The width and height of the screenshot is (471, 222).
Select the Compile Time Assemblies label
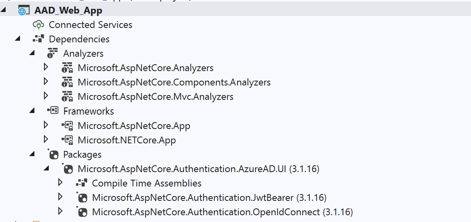[x=147, y=183]
